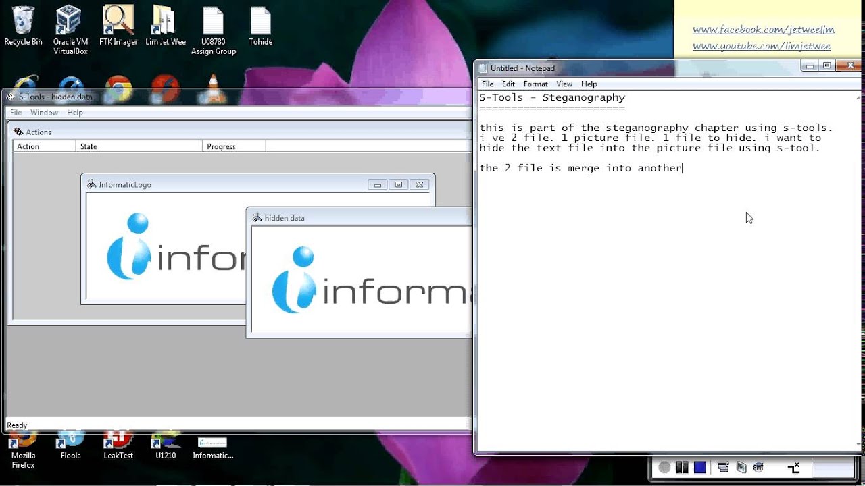The image size is (865, 486).
Task: Open the VLC cone desktop icon
Action: [214, 88]
